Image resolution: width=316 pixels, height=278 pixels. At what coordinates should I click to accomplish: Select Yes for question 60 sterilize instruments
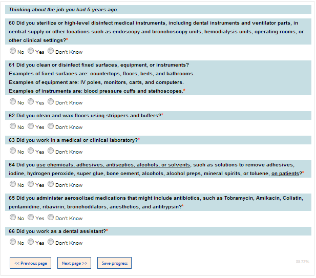(31, 51)
